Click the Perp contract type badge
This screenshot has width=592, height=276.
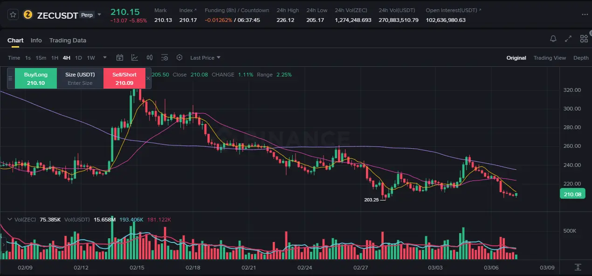(x=87, y=15)
